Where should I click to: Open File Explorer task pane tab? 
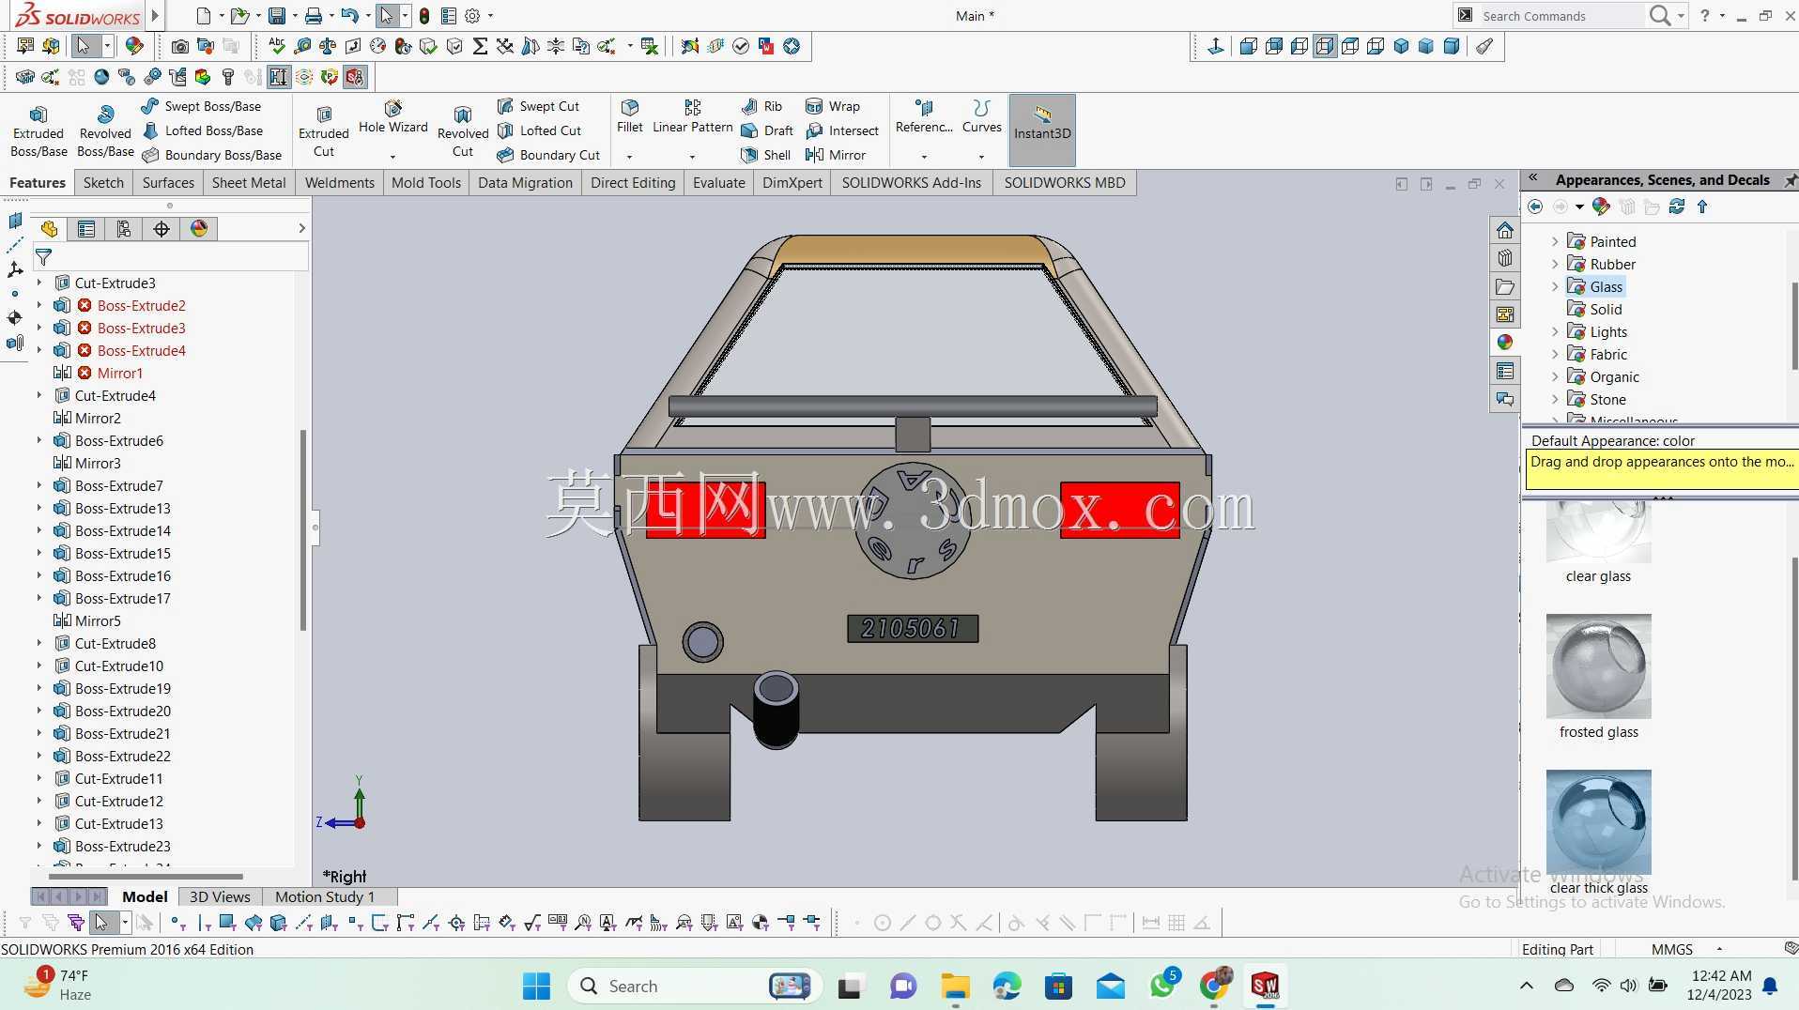1505,286
